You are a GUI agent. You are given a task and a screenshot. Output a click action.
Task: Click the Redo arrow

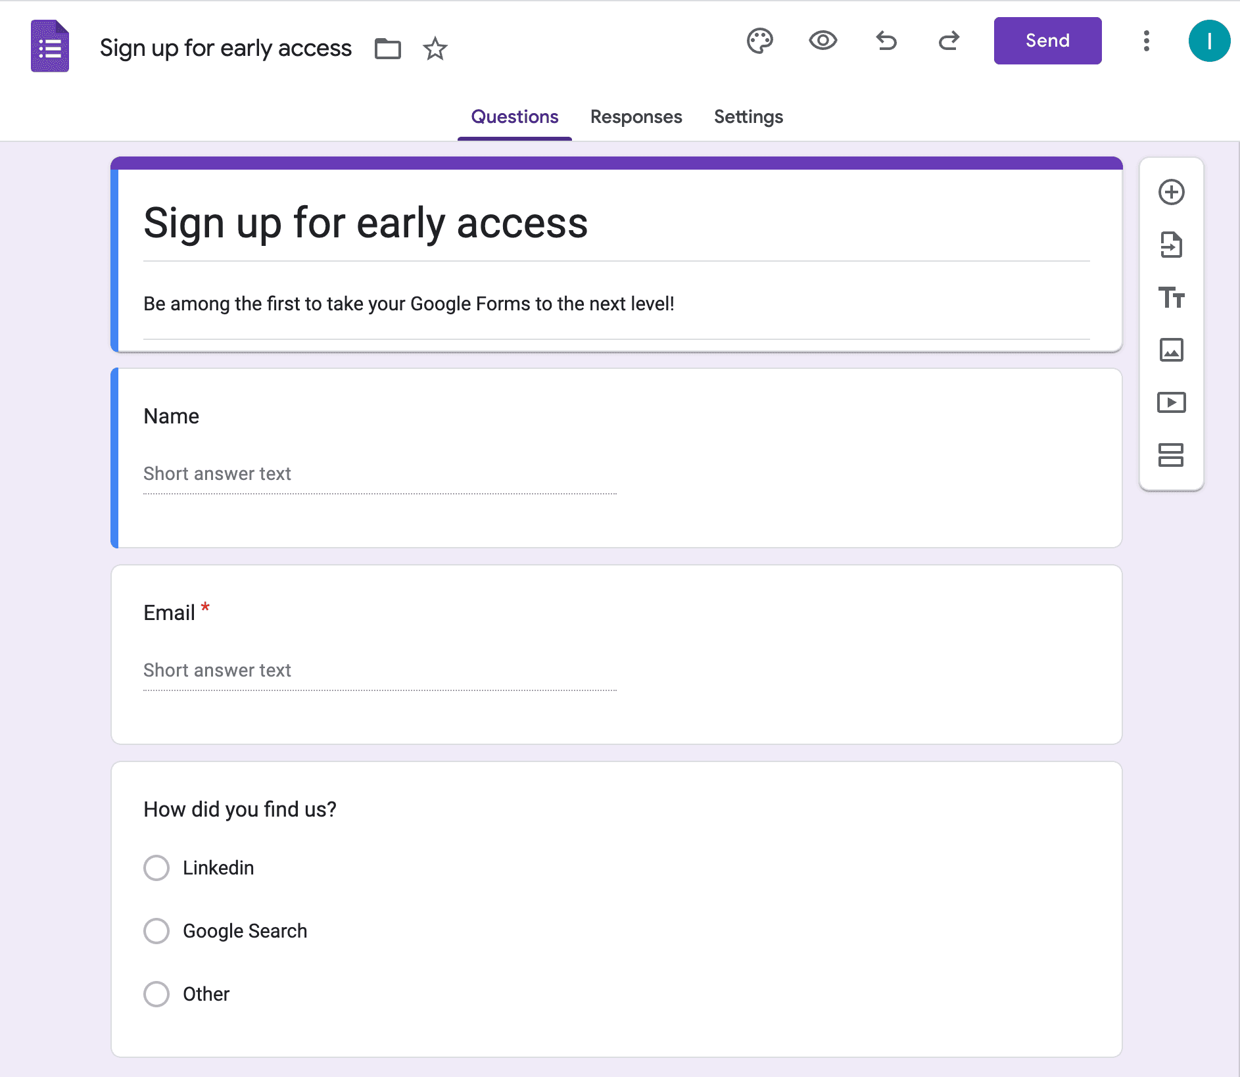point(949,41)
